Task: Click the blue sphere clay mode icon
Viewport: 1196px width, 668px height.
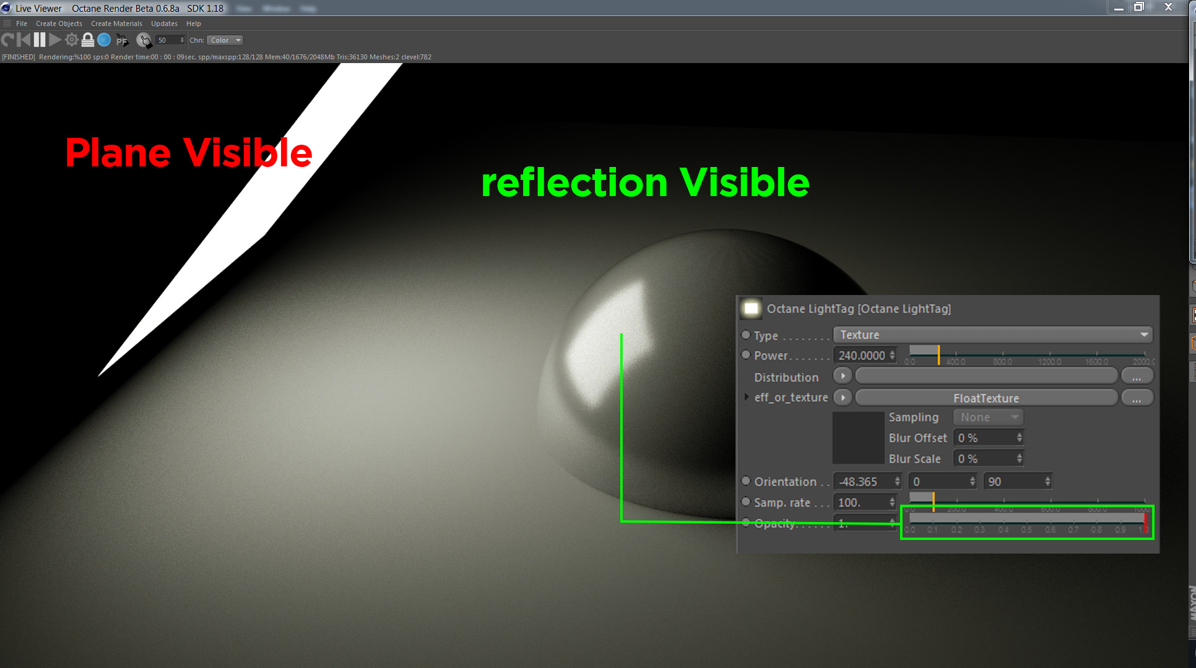Action: point(104,40)
